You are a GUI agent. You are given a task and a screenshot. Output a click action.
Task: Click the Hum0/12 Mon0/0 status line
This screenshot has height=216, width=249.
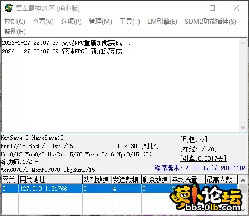(x=76, y=154)
